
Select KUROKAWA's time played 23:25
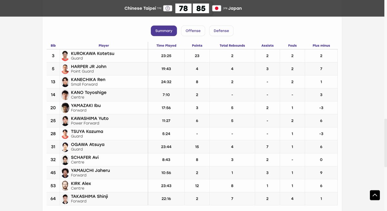[x=166, y=56]
